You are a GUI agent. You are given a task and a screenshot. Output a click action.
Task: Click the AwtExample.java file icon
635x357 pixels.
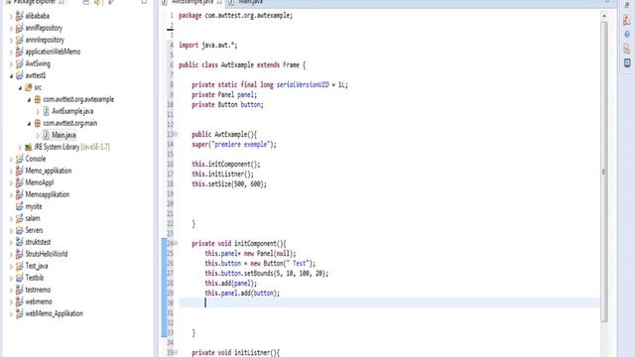pos(47,111)
